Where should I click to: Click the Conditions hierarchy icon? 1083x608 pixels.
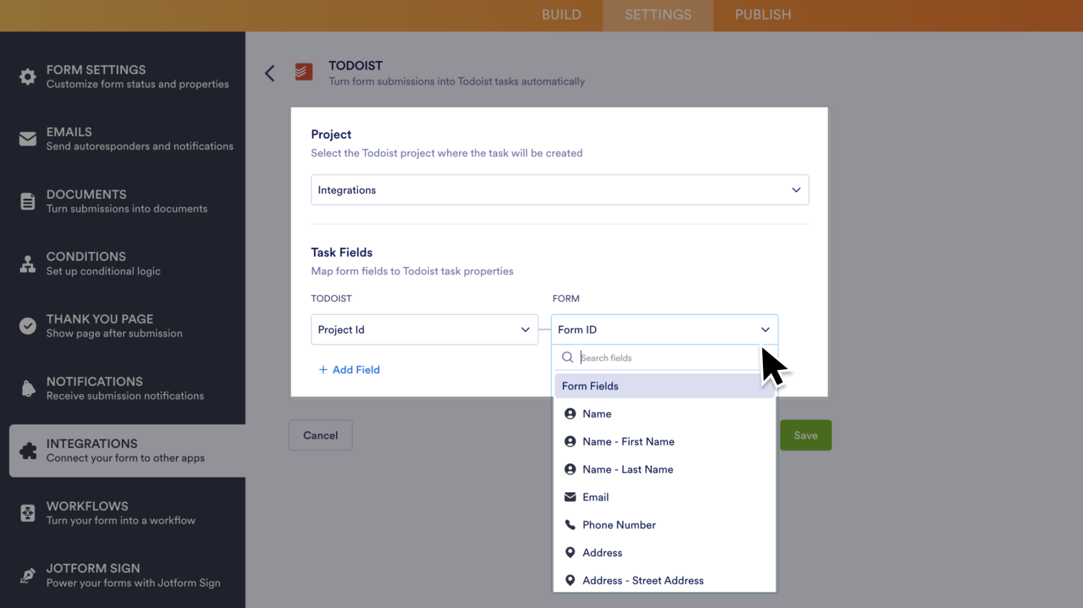click(x=28, y=264)
